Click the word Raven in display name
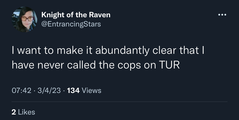Screen dimensions: 239x120 point(100,15)
